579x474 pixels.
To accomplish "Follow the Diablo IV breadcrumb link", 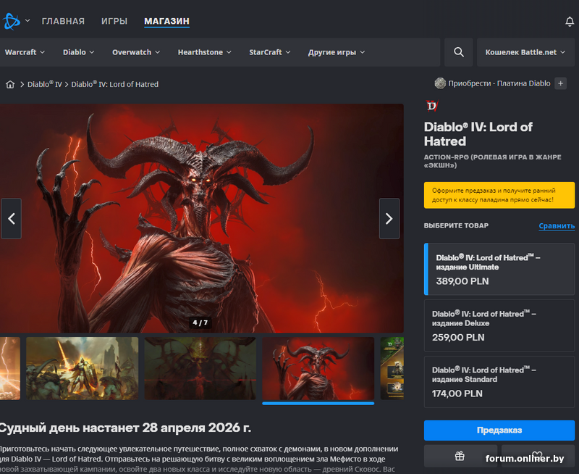I will tap(45, 84).
